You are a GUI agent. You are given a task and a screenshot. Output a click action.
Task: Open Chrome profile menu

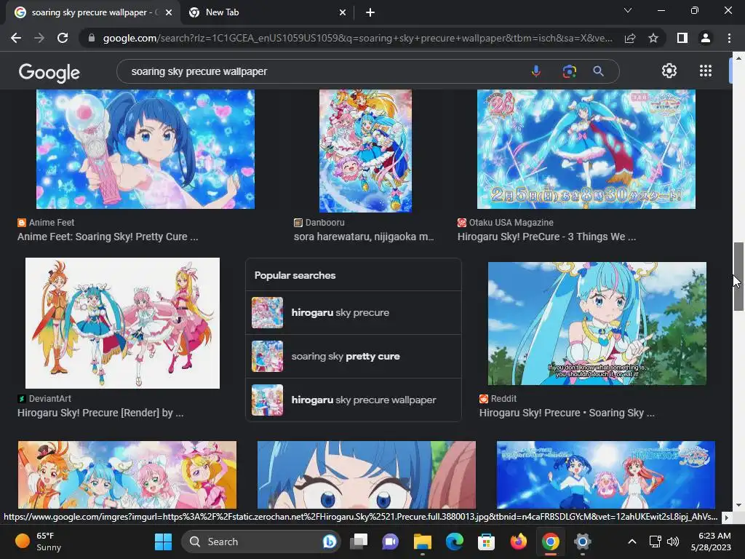click(706, 38)
